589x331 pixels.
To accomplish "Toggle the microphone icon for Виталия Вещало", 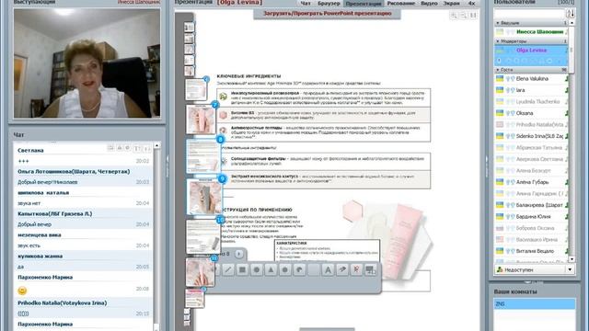I will click(508, 251).
